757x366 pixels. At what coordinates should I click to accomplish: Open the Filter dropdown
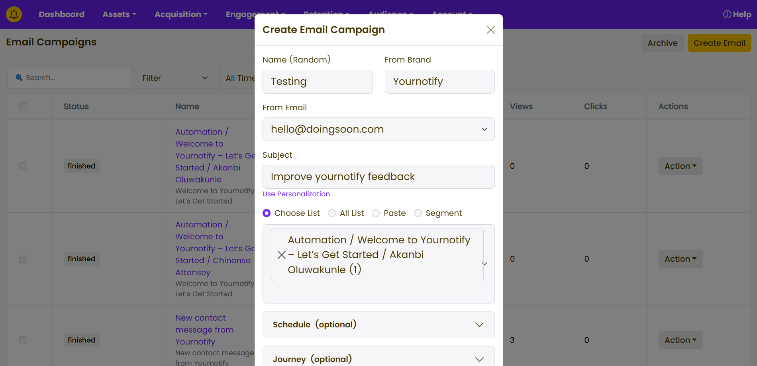[175, 78]
